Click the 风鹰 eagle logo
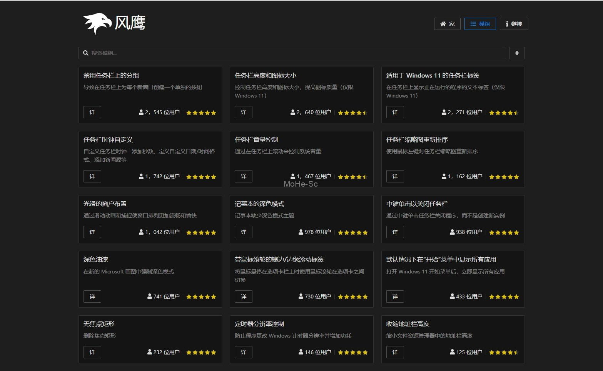The image size is (603, 371). pos(97,23)
